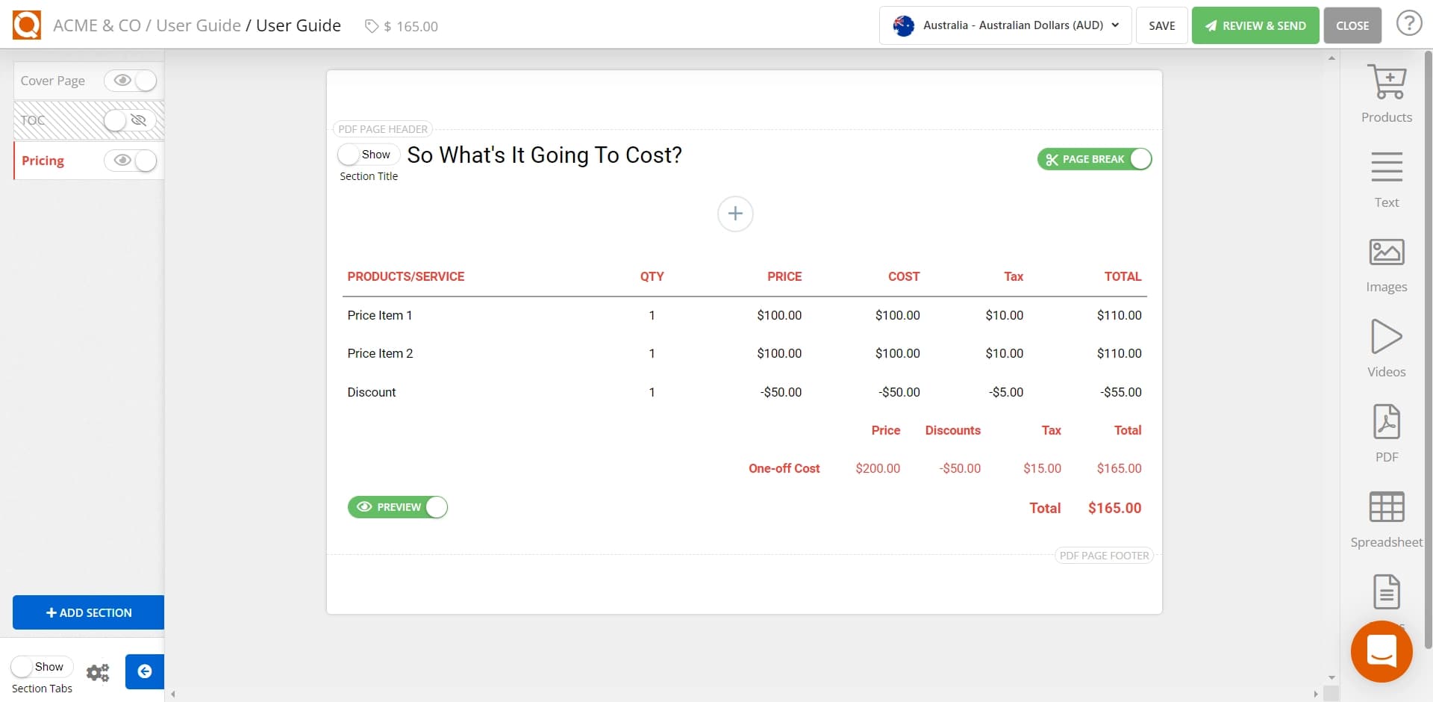Open the PDF embed panel
The image size is (1433, 702).
(1386, 431)
